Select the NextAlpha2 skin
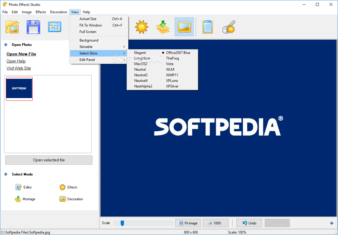Screen dimensions: 338x235 pos(143,86)
